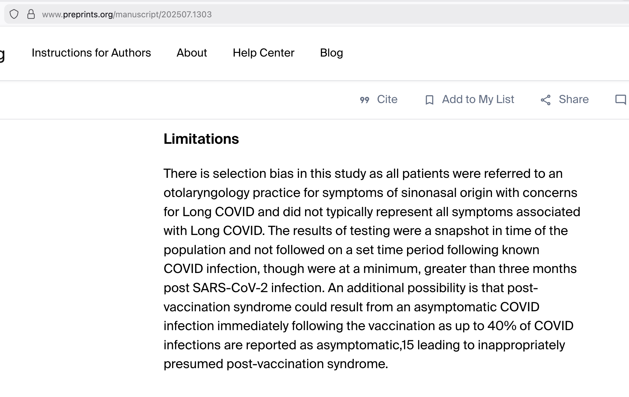Image resolution: width=629 pixels, height=397 pixels.
Task: Open comments via the speech bubble icon
Action: pos(620,100)
